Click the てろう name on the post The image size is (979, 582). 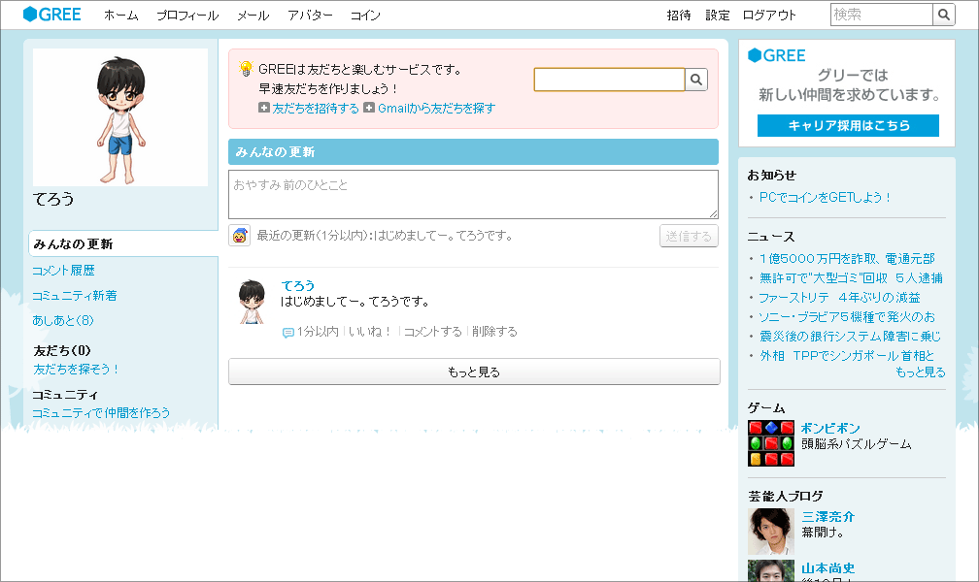pyautogui.click(x=298, y=285)
